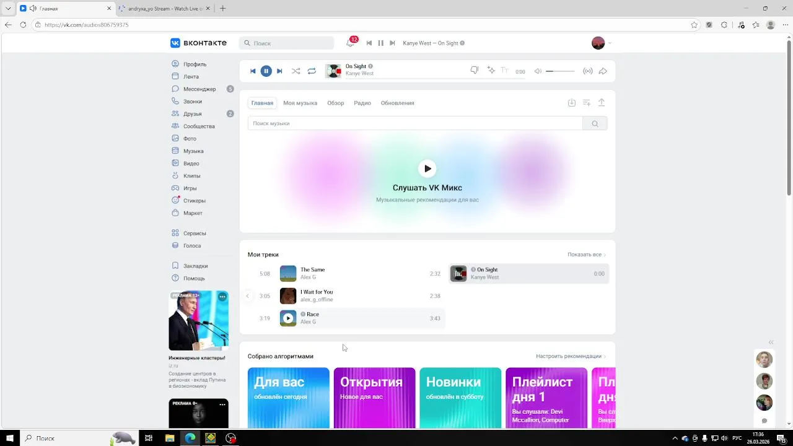Share the current track with arrow icon
The image size is (793, 446).
coord(603,71)
